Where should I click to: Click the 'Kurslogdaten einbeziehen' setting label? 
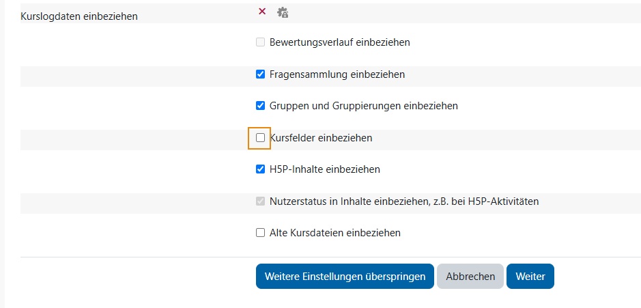click(79, 16)
